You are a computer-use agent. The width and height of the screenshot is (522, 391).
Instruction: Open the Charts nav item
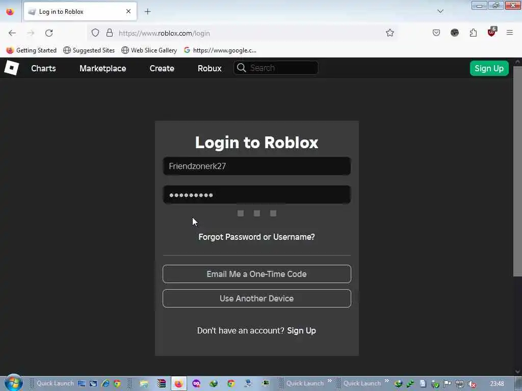point(44,69)
